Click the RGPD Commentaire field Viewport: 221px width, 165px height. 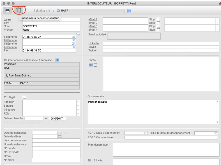pyautogui.click(x=171, y=137)
